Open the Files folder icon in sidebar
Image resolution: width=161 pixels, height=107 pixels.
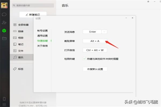click(4, 38)
